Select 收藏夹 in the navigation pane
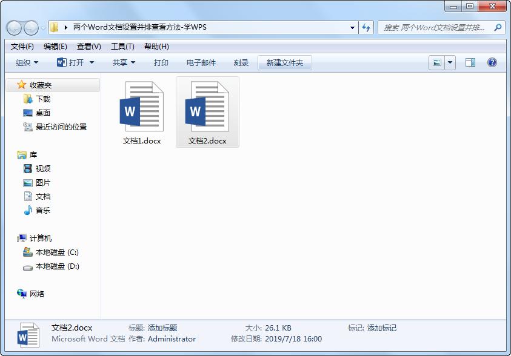 click(x=53, y=85)
